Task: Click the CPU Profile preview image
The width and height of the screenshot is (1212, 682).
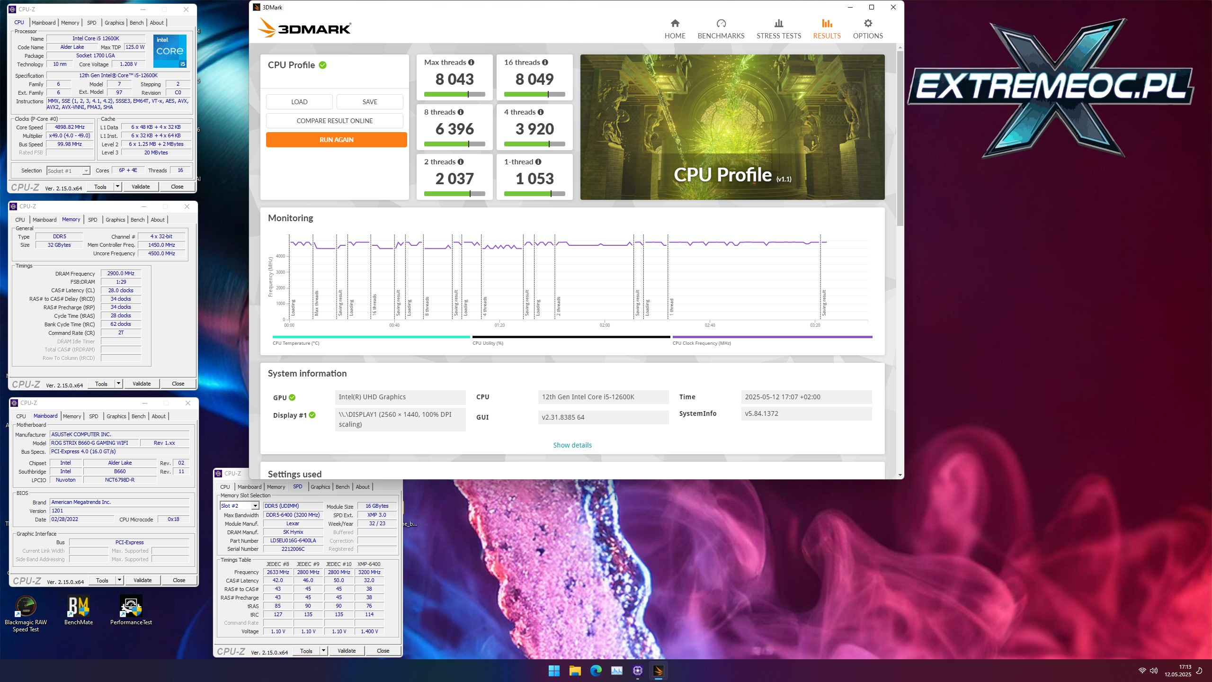Action: tap(732, 127)
